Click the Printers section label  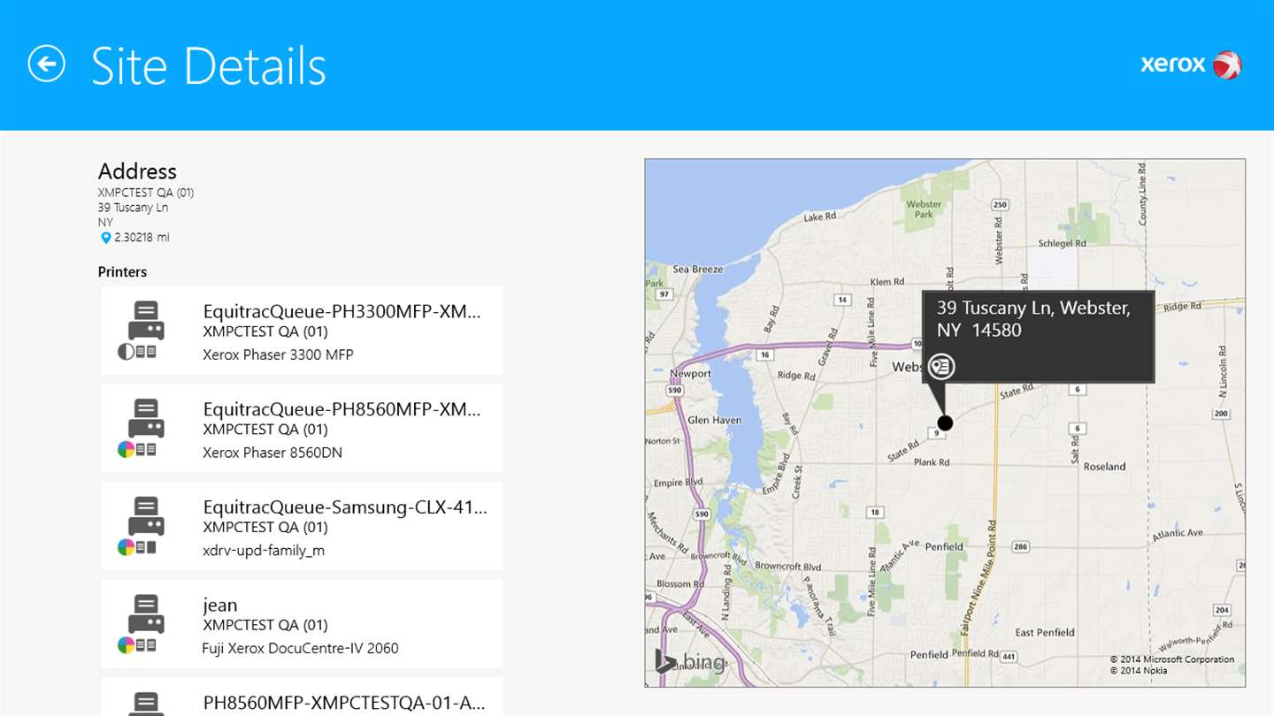tap(122, 272)
